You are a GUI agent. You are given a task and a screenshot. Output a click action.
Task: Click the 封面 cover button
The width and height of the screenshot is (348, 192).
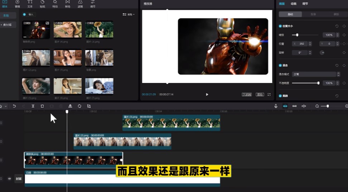pyautogui.click(x=19, y=179)
